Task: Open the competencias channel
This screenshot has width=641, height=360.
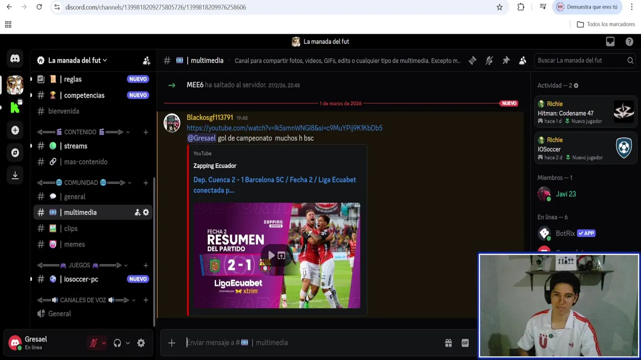Action: coord(93,95)
